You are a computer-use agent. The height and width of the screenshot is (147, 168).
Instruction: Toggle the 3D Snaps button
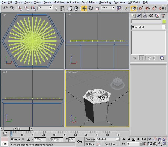pos(141,8)
